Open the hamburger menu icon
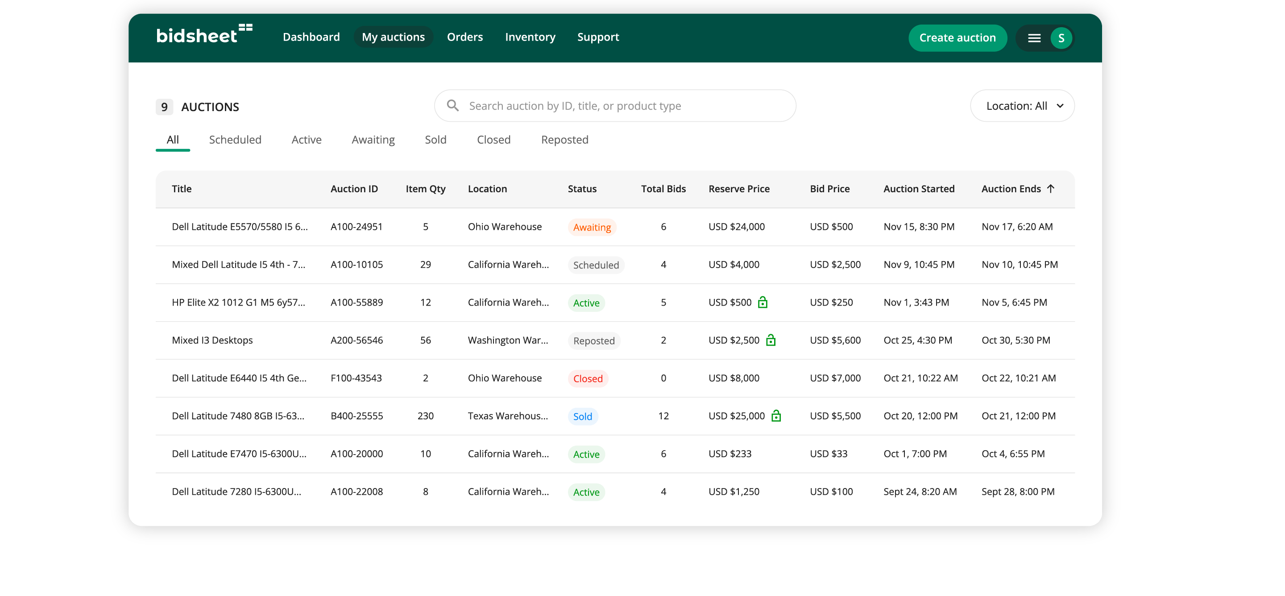The height and width of the screenshot is (596, 1285). tap(1034, 38)
